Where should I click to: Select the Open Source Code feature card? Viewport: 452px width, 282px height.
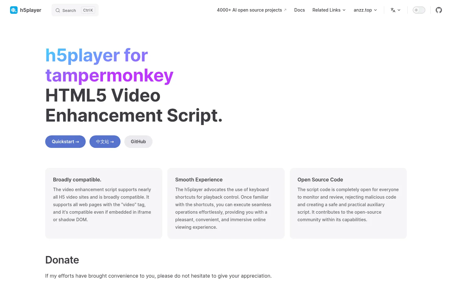click(348, 203)
